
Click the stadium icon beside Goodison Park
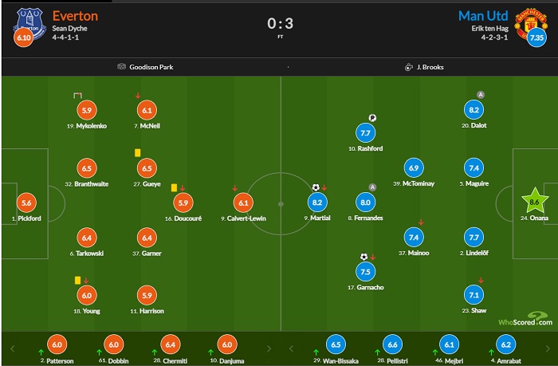121,67
